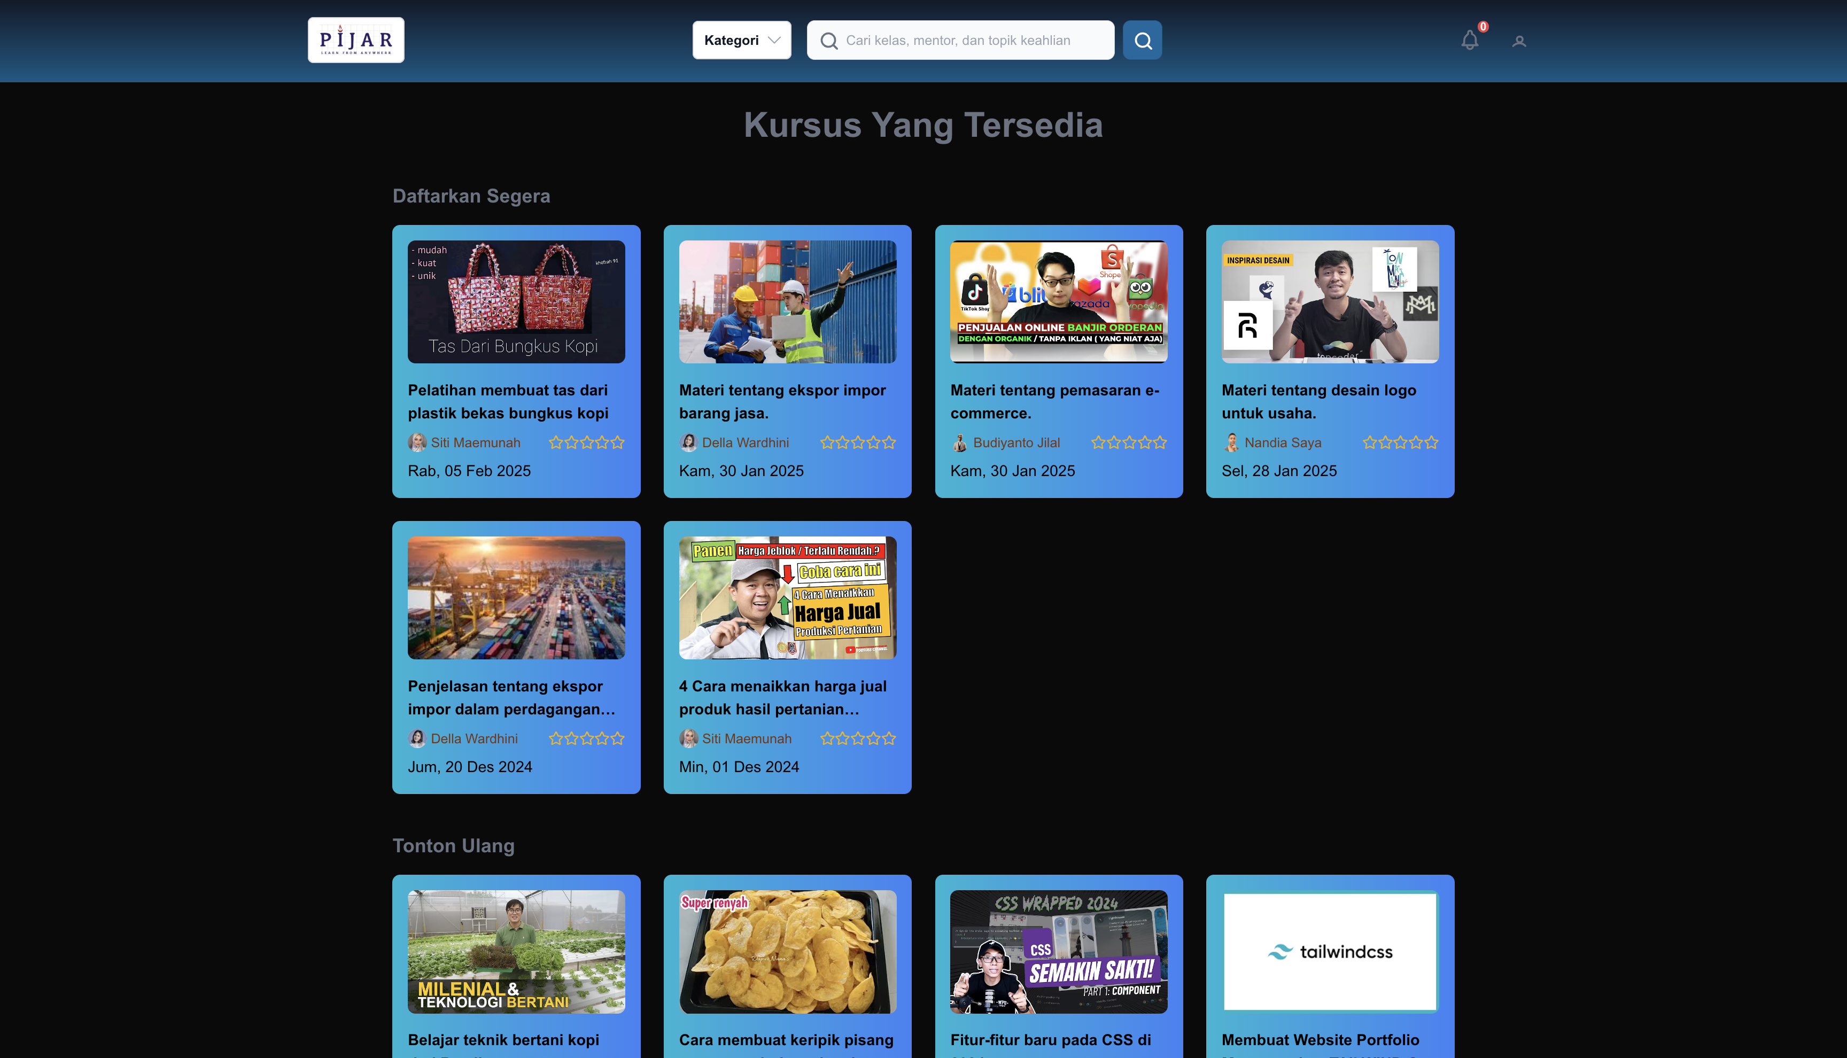Viewport: 1847px width, 1058px height.
Task: Focus the course search field
Action: [974, 40]
